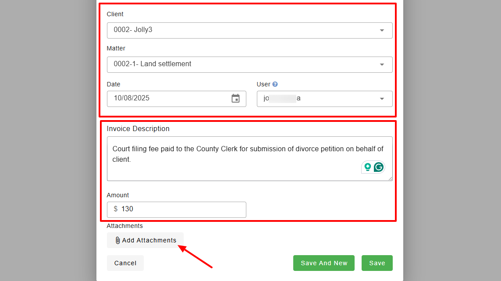Expand the Client dropdown showing 0002- Jolly3
The width and height of the screenshot is (501, 281).
381,30
